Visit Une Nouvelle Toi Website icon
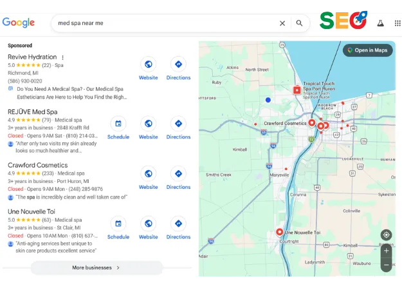402x290 pixels. click(x=148, y=224)
